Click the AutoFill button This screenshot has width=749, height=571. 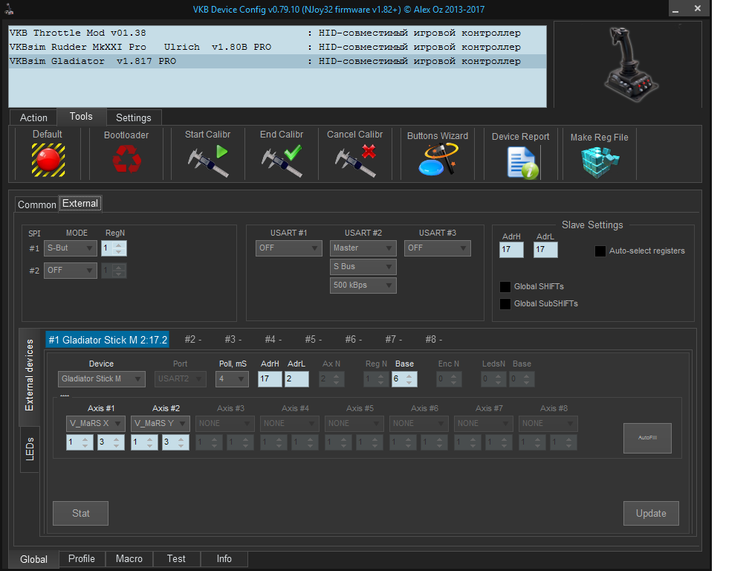pyautogui.click(x=647, y=438)
